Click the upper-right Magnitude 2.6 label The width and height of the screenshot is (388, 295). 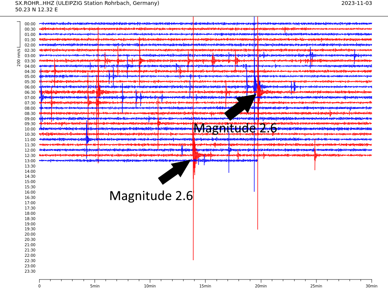pos(235,129)
